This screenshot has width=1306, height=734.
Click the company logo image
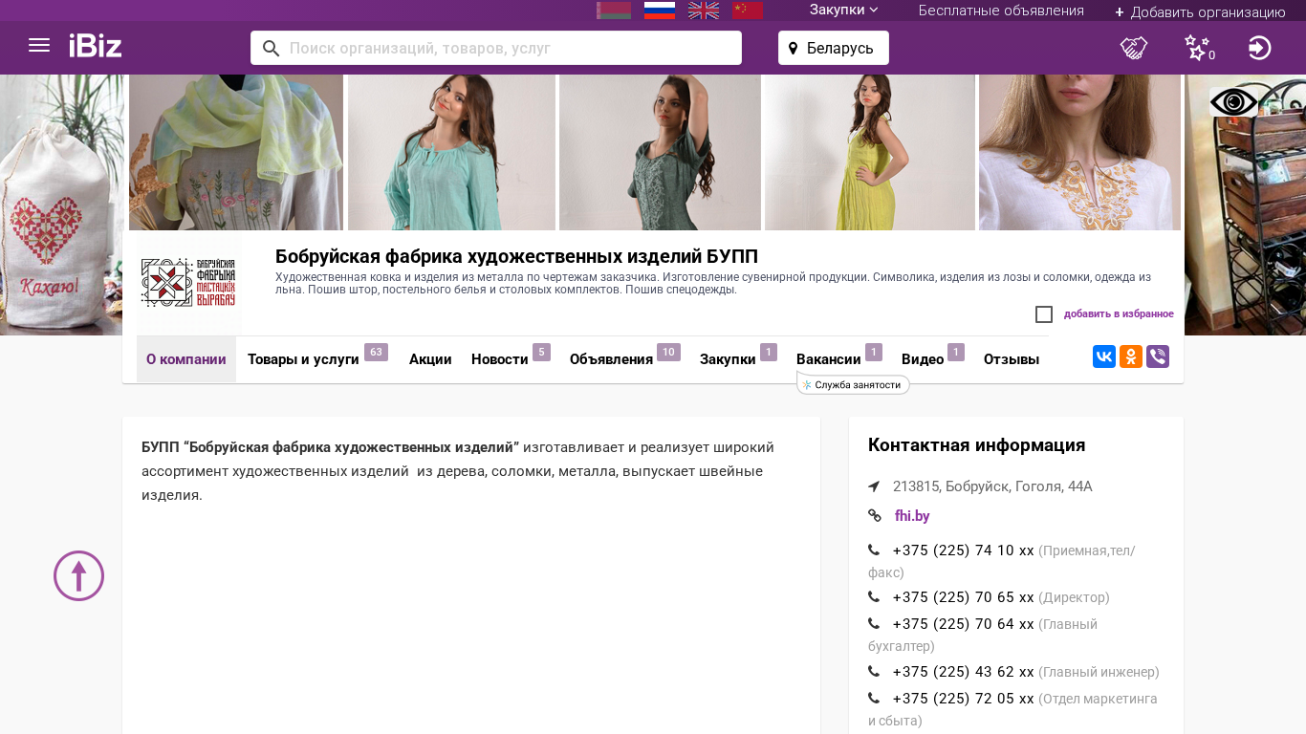tap(189, 283)
